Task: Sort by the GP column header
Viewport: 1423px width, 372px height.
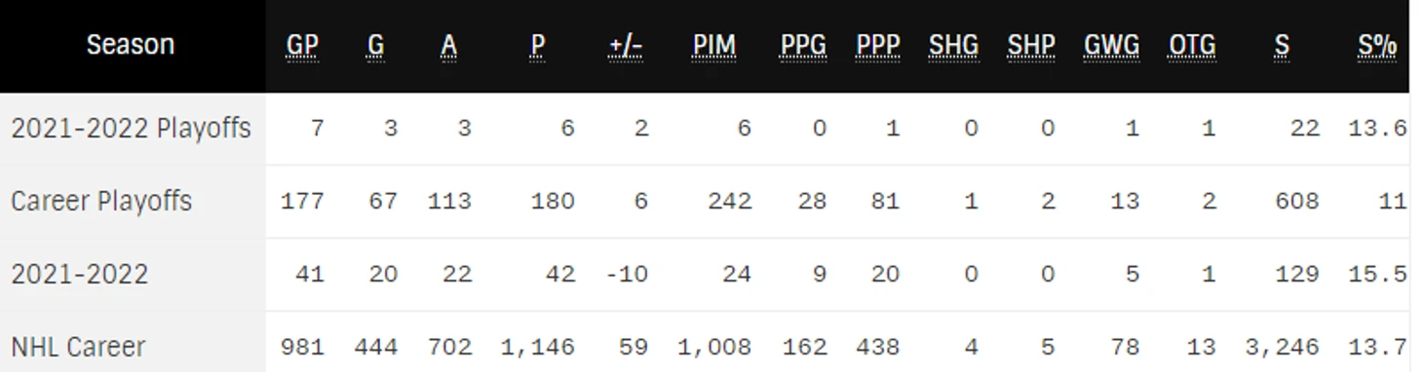Action: [302, 45]
